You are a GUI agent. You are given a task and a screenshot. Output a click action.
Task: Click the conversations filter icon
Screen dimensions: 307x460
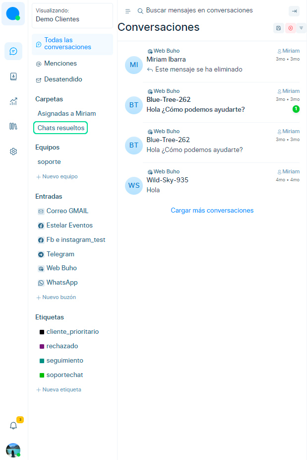(x=301, y=28)
